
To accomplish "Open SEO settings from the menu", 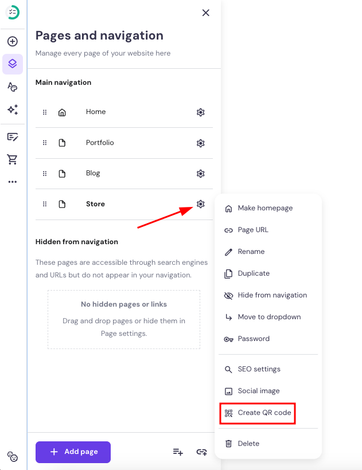I will pos(259,369).
